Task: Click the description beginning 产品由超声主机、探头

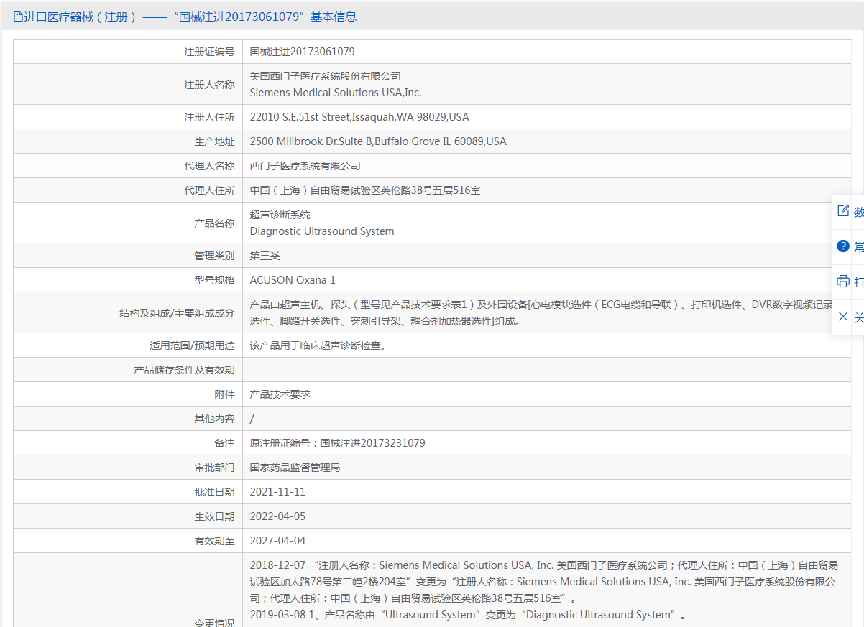Action: (541, 313)
